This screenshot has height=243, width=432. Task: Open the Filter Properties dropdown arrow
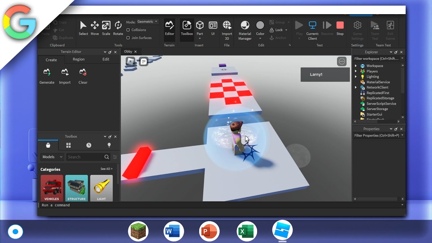[x=402, y=135]
